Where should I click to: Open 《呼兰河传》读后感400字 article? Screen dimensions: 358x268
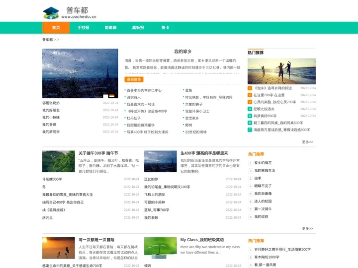147,111
